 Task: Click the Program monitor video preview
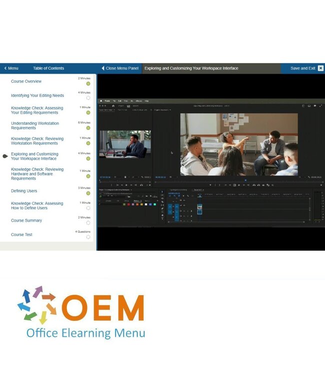click(x=239, y=144)
